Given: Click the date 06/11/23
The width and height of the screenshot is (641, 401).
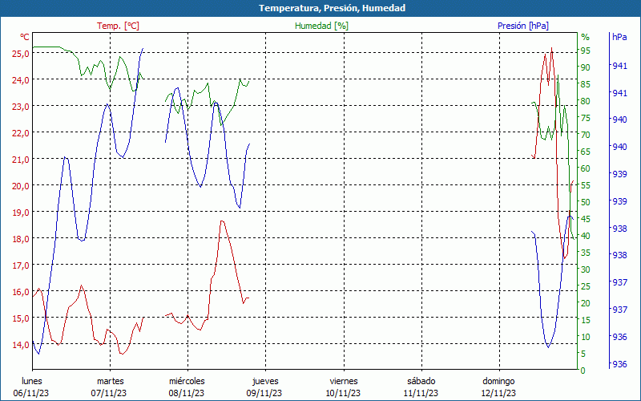Looking at the screenshot, I should click(x=31, y=393).
